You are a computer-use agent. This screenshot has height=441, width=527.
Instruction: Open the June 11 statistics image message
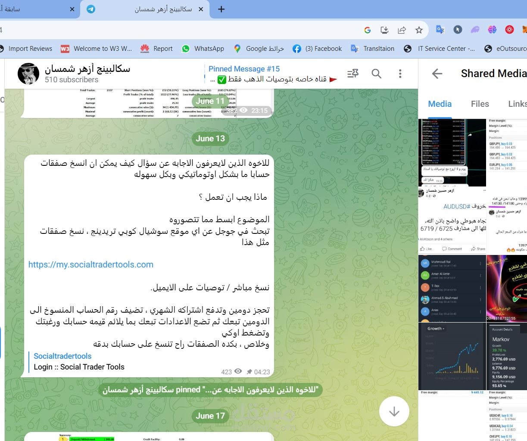[147, 103]
